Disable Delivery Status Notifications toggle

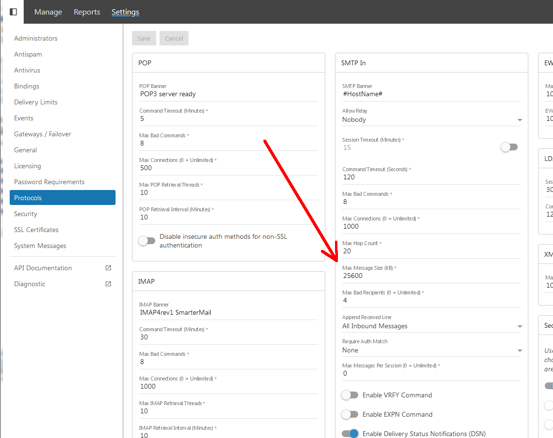point(350,434)
